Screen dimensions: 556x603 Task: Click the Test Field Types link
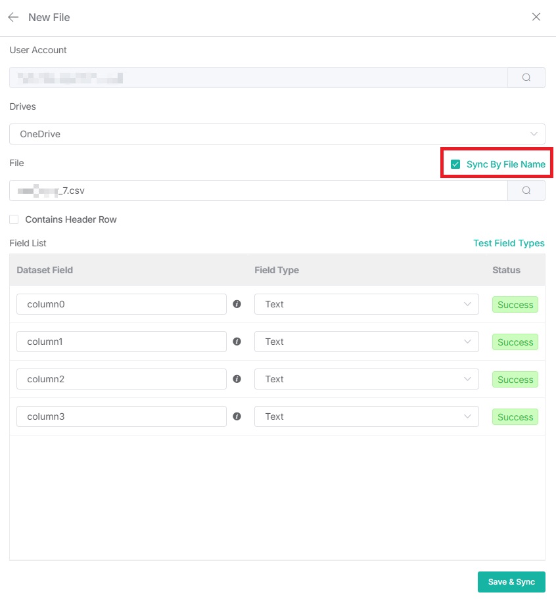point(509,243)
